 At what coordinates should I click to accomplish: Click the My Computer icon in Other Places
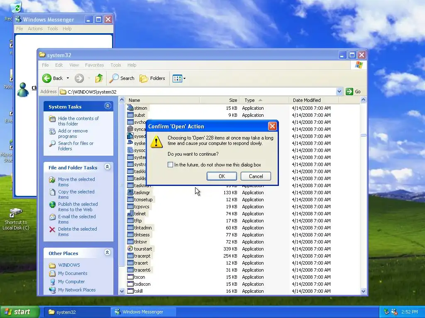pos(52,282)
